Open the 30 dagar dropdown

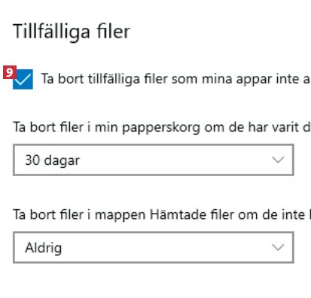[154, 160]
